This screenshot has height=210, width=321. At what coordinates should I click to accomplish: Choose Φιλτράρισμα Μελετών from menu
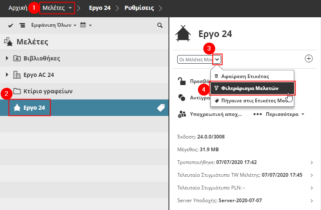tap(252, 88)
